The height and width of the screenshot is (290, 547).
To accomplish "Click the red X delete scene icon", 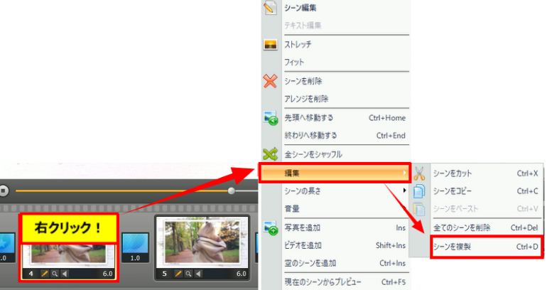I will click(270, 81).
